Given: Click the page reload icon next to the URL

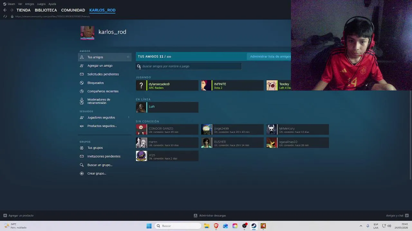Looking at the screenshot, I should pos(5,16).
